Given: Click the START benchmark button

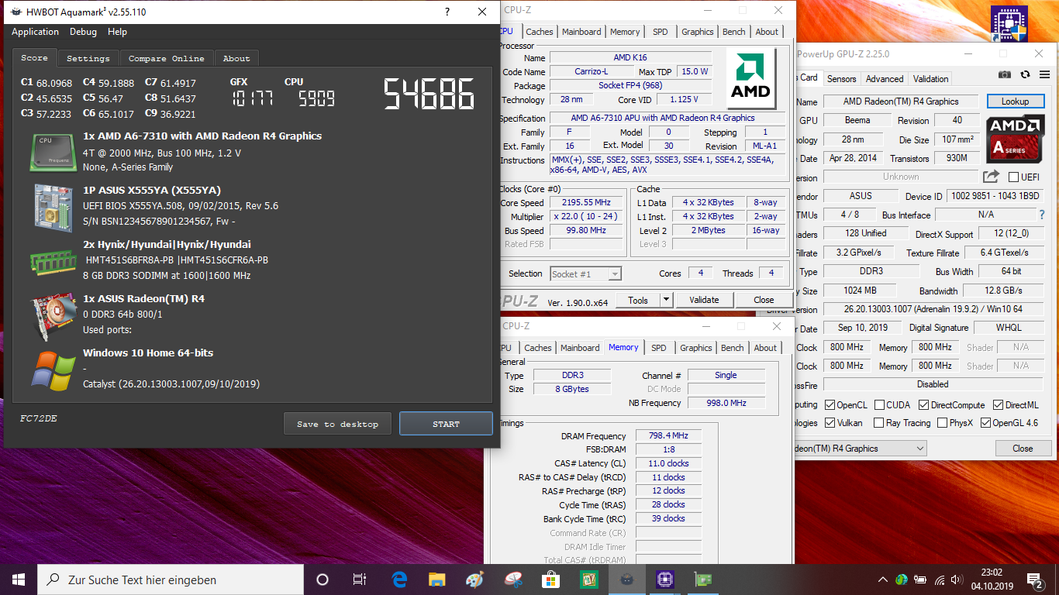Looking at the screenshot, I should pyautogui.click(x=446, y=424).
